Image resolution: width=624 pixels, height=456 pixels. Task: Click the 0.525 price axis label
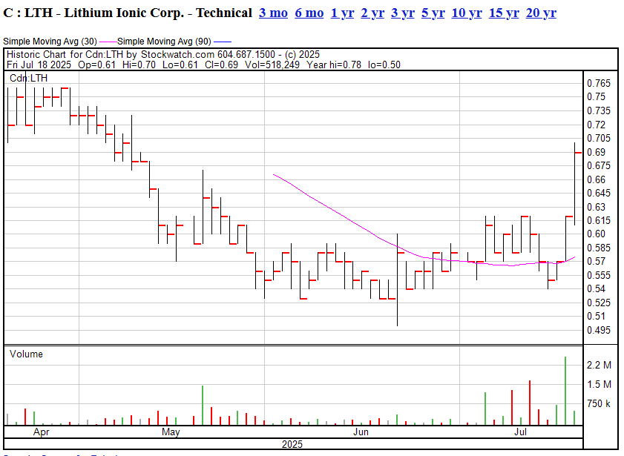click(599, 303)
